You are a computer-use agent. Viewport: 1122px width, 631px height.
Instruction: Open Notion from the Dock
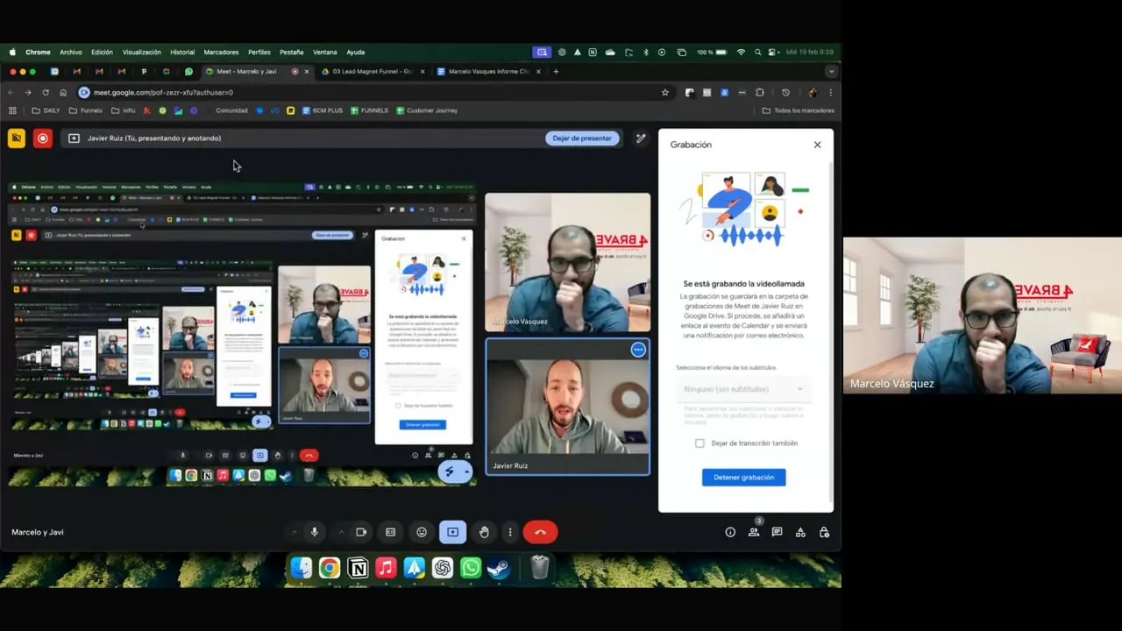pyautogui.click(x=358, y=568)
